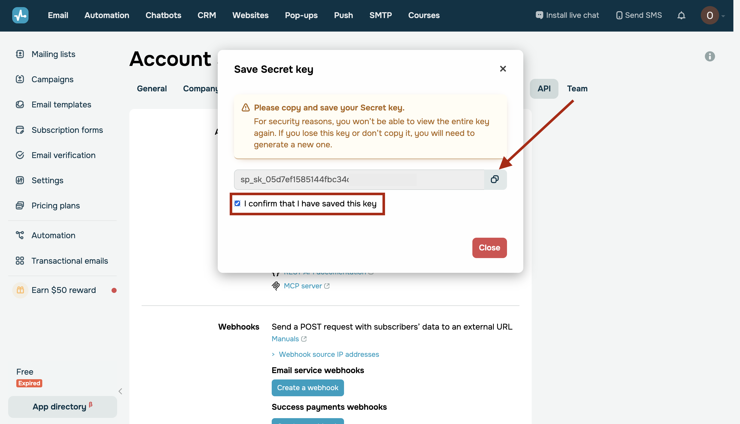
Task: Open the Pop-ups top menu
Action: (301, 15)
